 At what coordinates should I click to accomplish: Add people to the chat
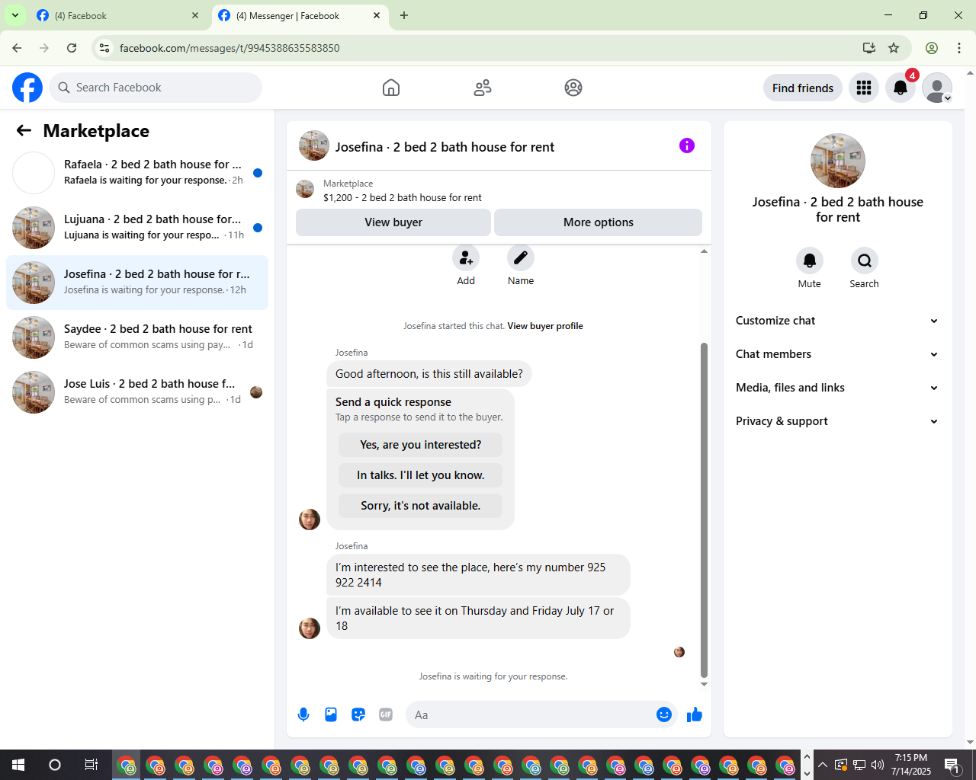(x=466, y=258)
